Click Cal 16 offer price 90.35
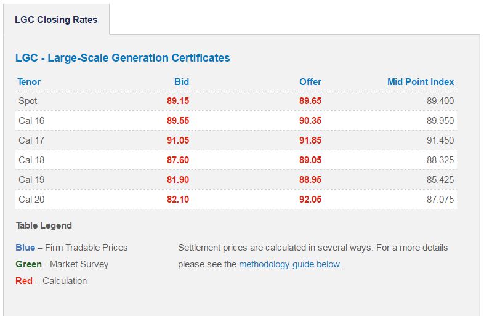 pyautogui.click(x=310, y=121)
